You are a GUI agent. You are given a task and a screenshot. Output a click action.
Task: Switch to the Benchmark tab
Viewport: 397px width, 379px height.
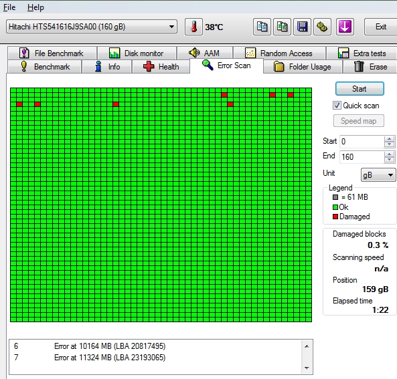click(x=45, y=67)
